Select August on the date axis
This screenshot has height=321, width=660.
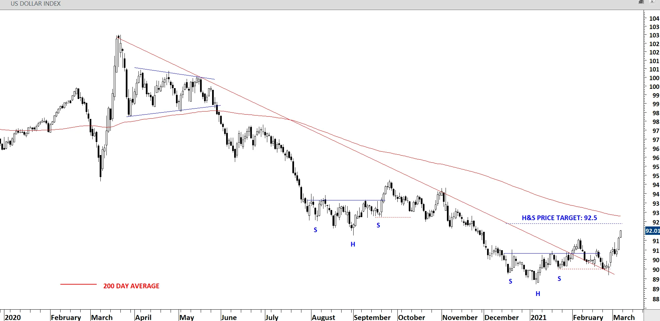tap(323, 317)
